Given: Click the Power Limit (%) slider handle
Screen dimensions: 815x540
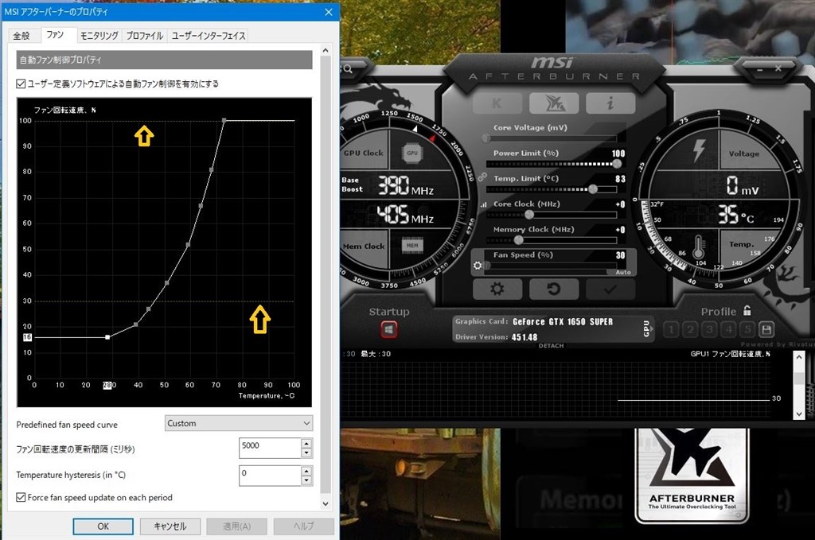Looking at the screenshot, I should 617,164.
